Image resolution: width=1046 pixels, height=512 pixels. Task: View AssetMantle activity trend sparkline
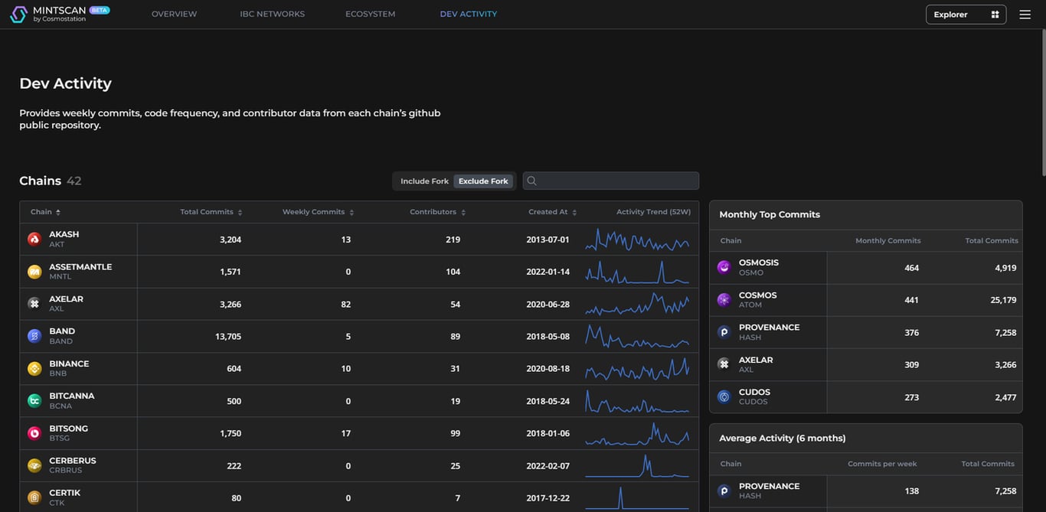click(x=637, y=272)
